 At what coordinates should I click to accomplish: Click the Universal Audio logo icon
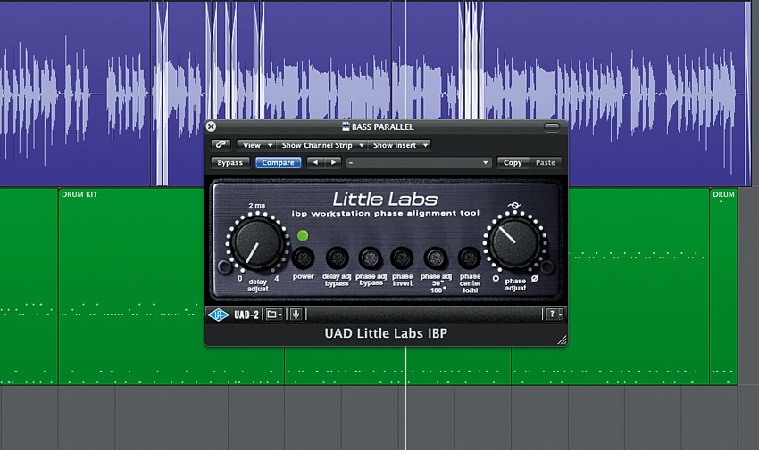click(x=218, y=315)
